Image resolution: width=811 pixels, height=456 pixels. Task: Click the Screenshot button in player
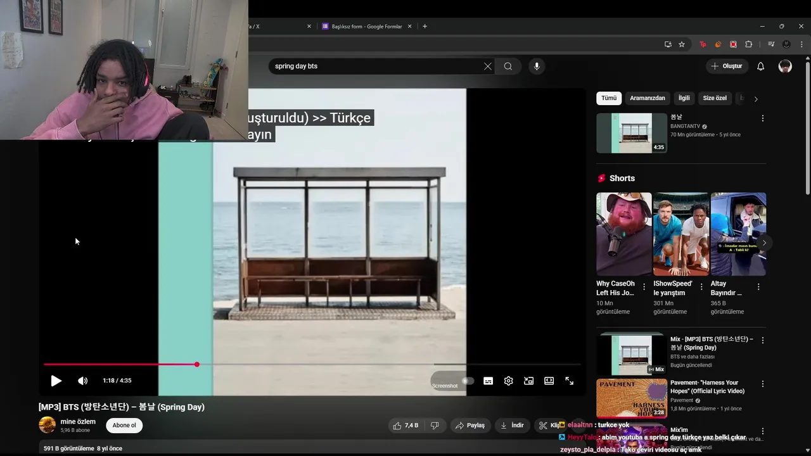tap(445, 386)
